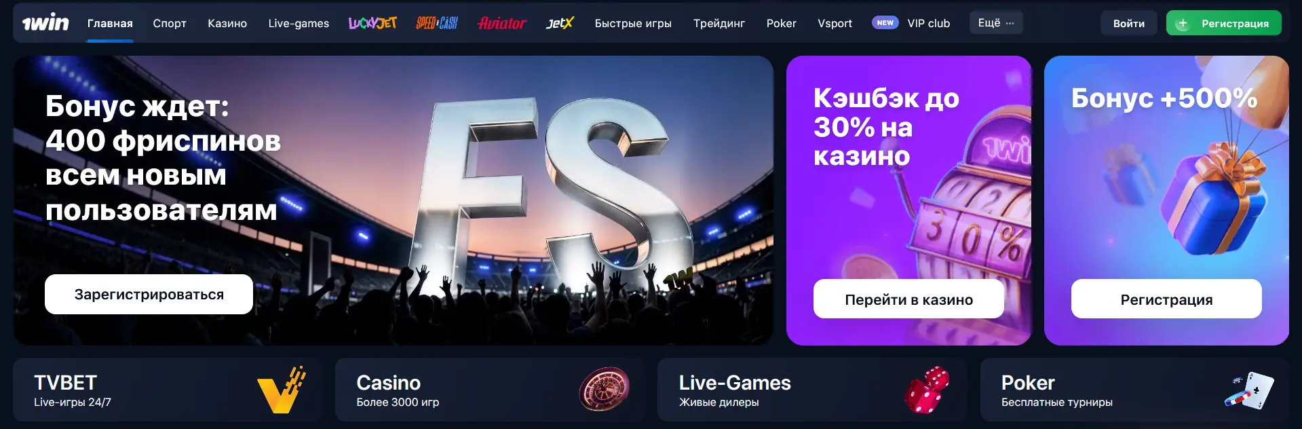Go to Трейдинг section

[719, 23]
